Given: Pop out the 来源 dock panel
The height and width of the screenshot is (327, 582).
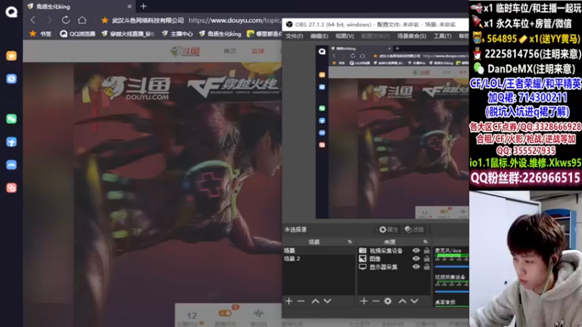Looking at the screenshot, I should point(426,242).
